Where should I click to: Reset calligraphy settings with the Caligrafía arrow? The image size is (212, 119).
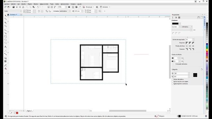(202, 69)
